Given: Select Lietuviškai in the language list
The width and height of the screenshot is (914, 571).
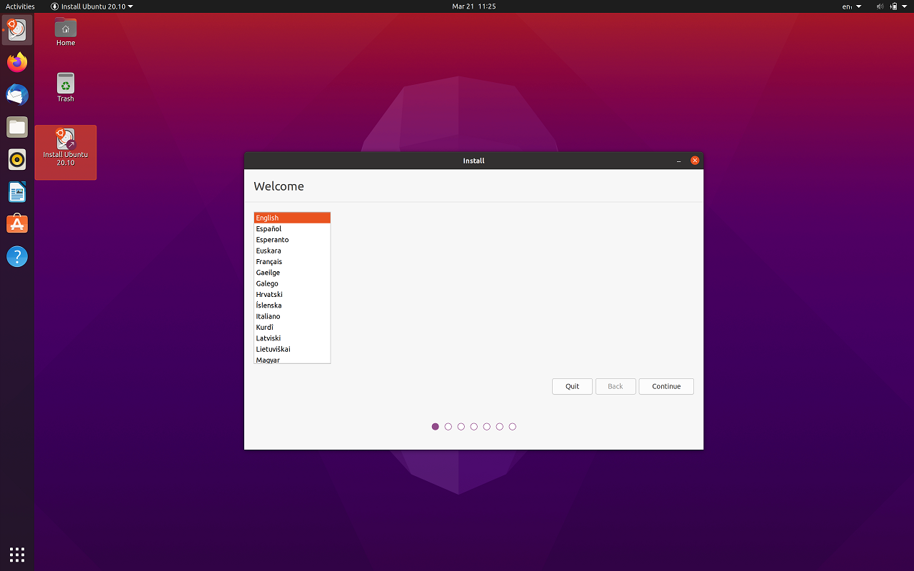Looking at the screenshot, I should pos(292,349).
